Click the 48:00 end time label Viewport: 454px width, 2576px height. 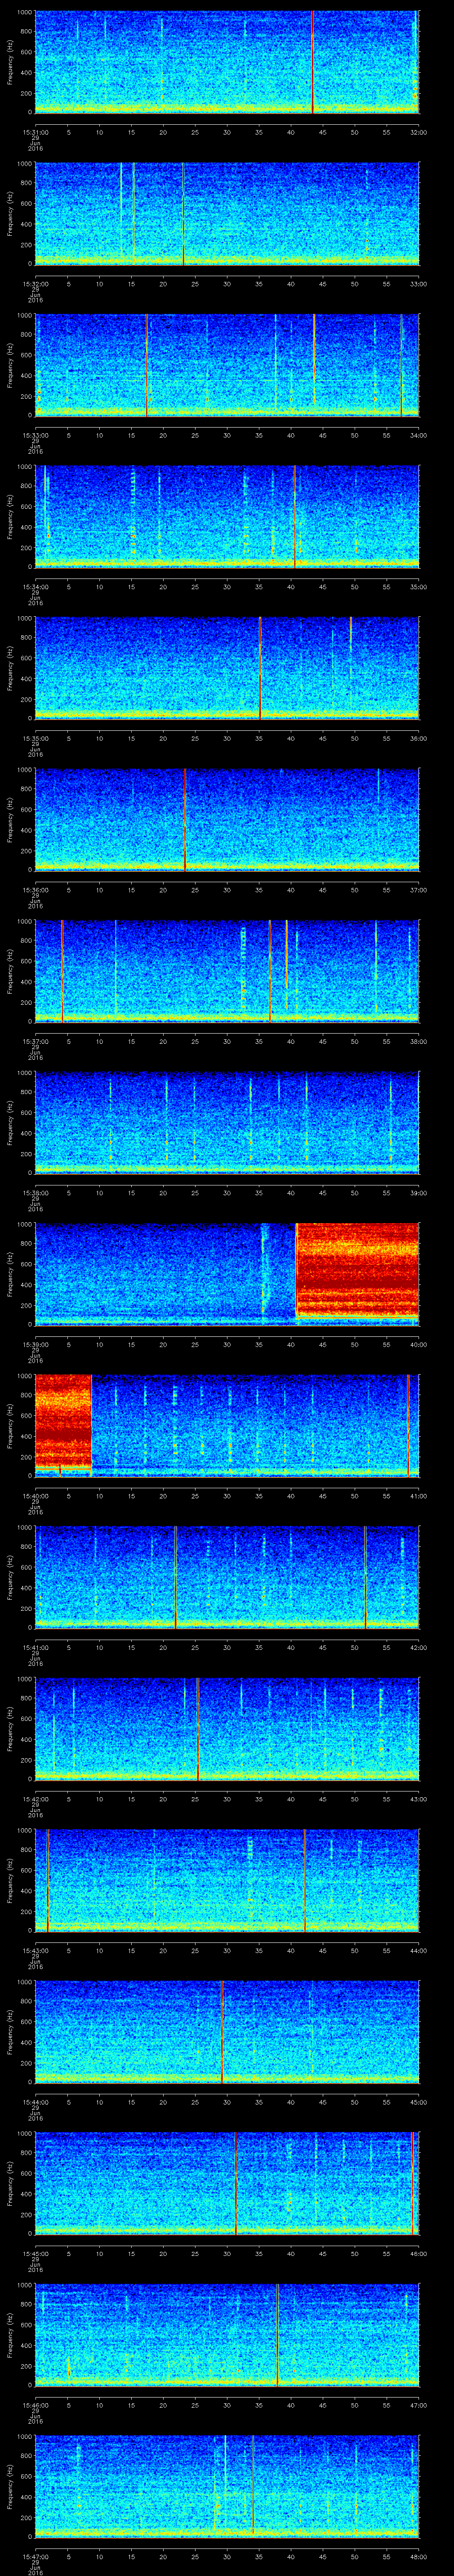click(418, 2556)
